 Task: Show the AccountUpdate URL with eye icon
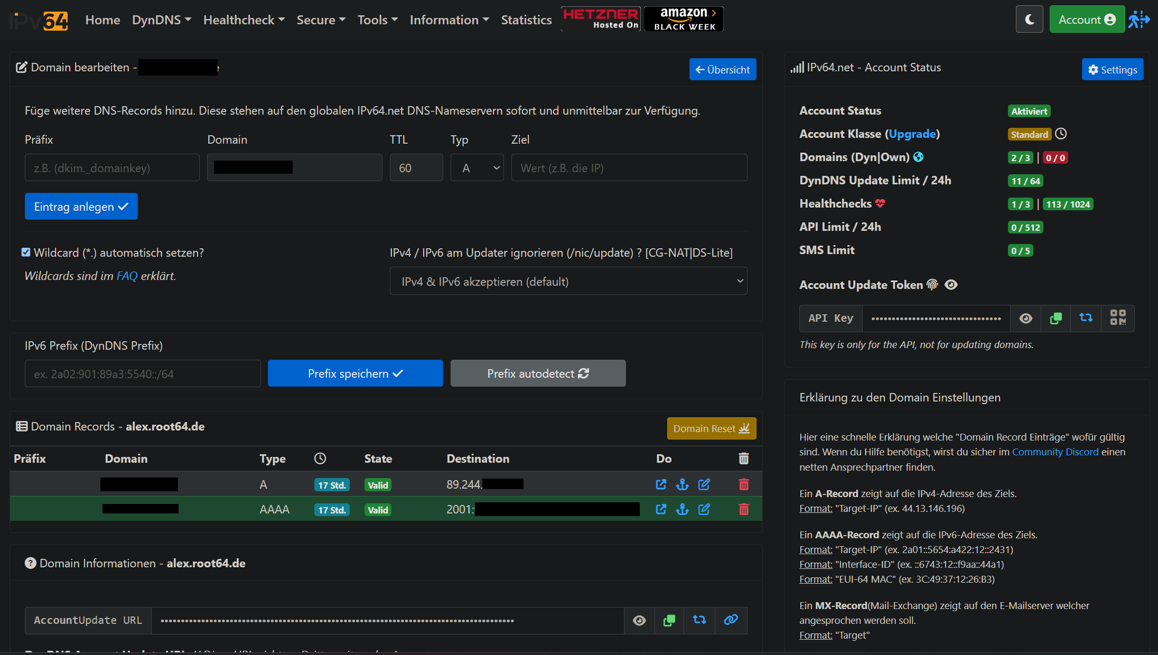click(639, 620)
